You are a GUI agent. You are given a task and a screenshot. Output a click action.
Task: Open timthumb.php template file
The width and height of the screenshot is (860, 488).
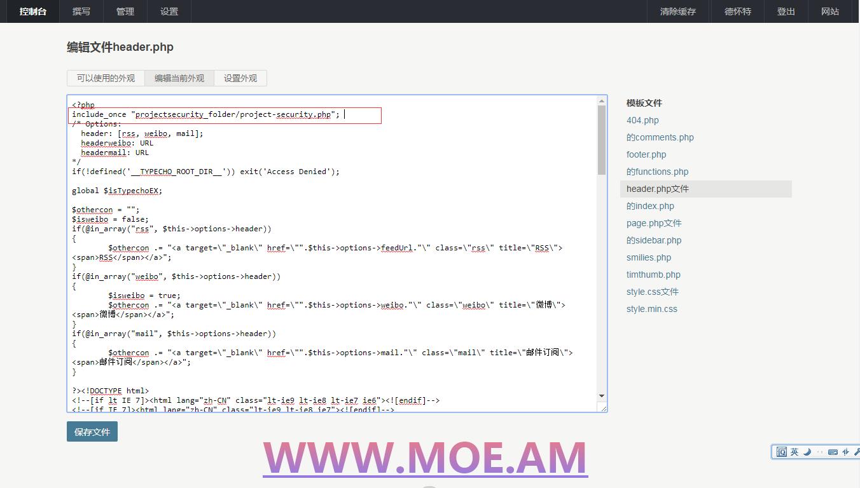pos(653,274)
